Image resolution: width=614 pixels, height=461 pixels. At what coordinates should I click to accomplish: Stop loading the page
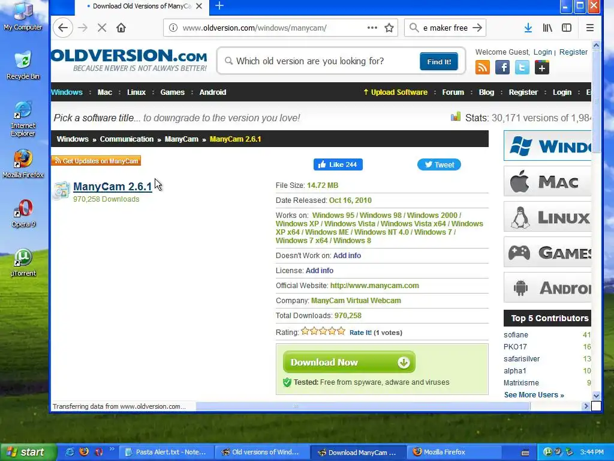[102, 28]
